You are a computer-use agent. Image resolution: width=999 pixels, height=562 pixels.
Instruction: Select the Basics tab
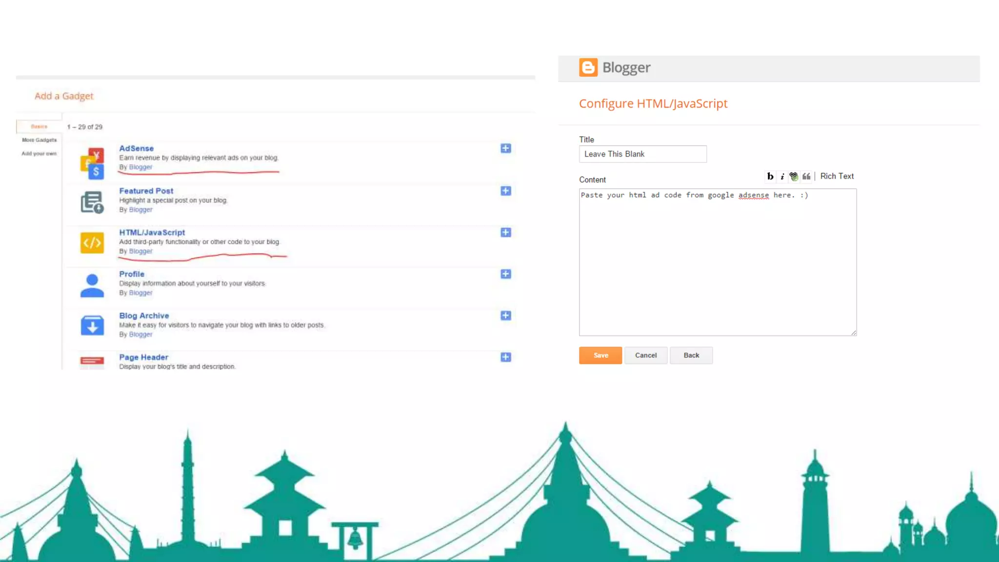pyautogui.click(x=39, y=126)
